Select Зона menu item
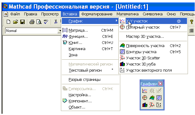The width and height of the screenshot is (195, 115). pos(90,55)
